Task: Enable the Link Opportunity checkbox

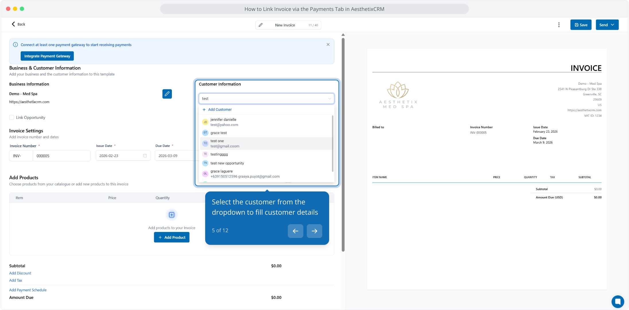Action: pos(12,117)
